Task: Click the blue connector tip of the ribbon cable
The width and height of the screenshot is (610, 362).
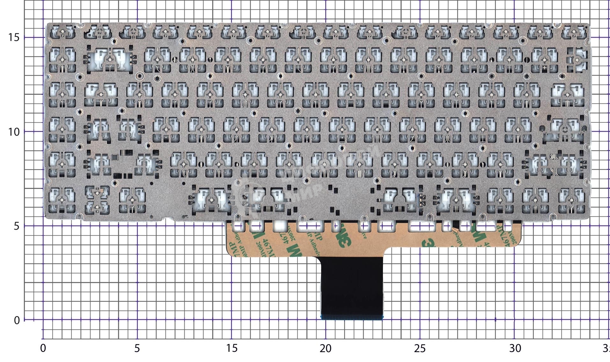Action: coord(352,317)
